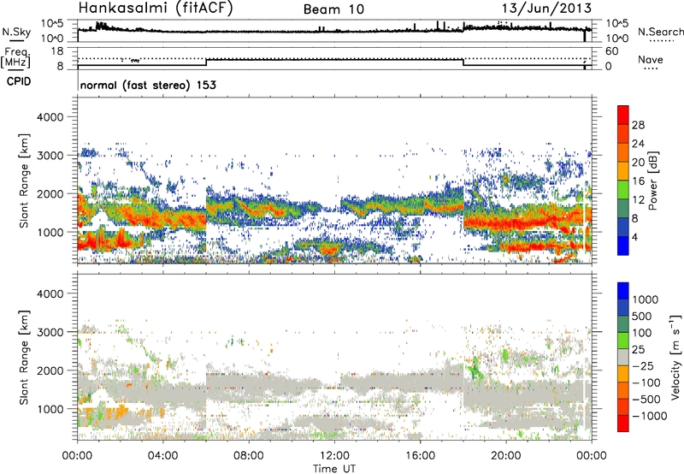Click the gray segment of Velocity colorbar
The image size is (684, 474).
pyautogui.click(x=623, y=357)
